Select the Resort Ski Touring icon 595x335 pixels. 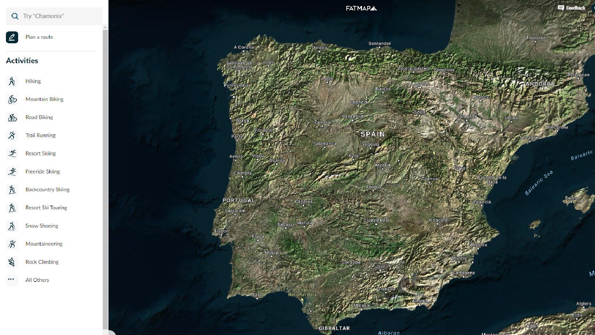12,208
